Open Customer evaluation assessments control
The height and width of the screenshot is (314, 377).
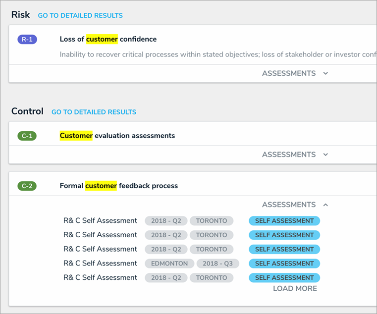pos(117,136)
